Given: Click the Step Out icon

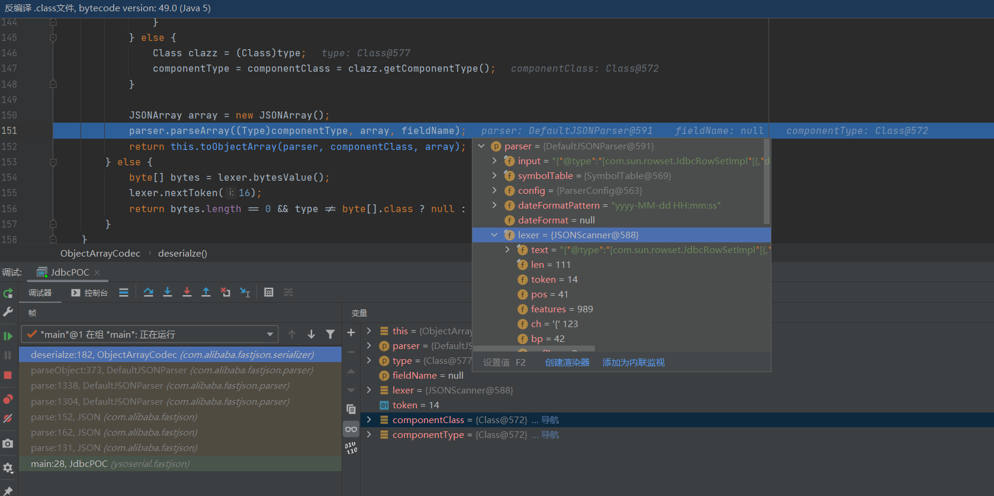Looking at the screenshot, I should pos(206,292).
